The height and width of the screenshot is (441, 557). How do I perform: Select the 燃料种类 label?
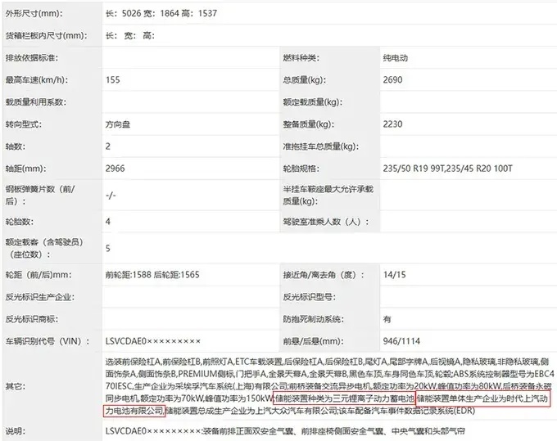pyautogui.click(x=301, y=58)
